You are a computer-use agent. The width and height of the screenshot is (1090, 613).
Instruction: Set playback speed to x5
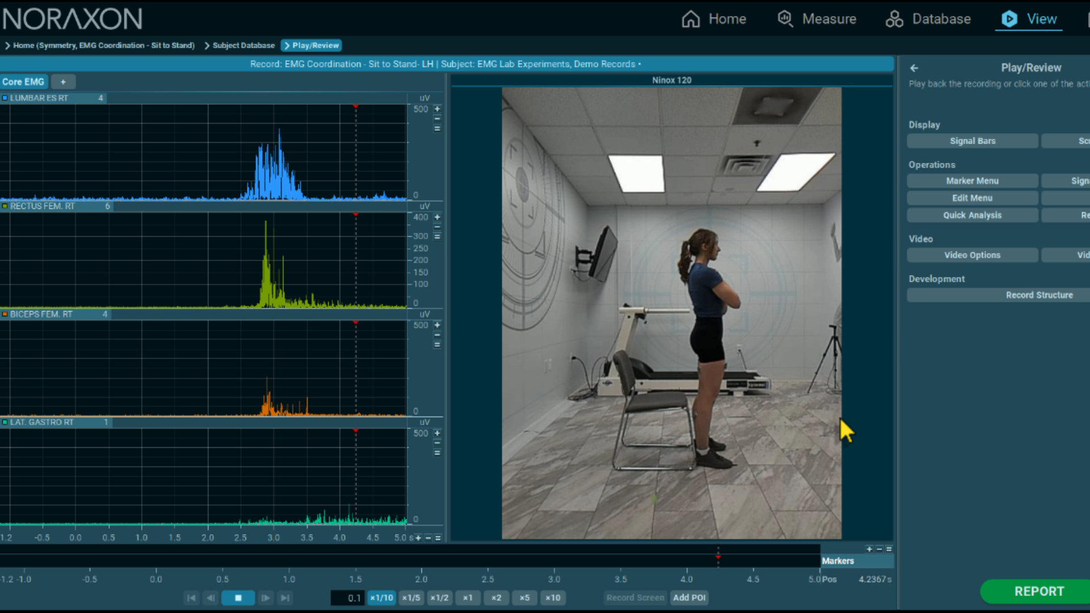[525, 598]
